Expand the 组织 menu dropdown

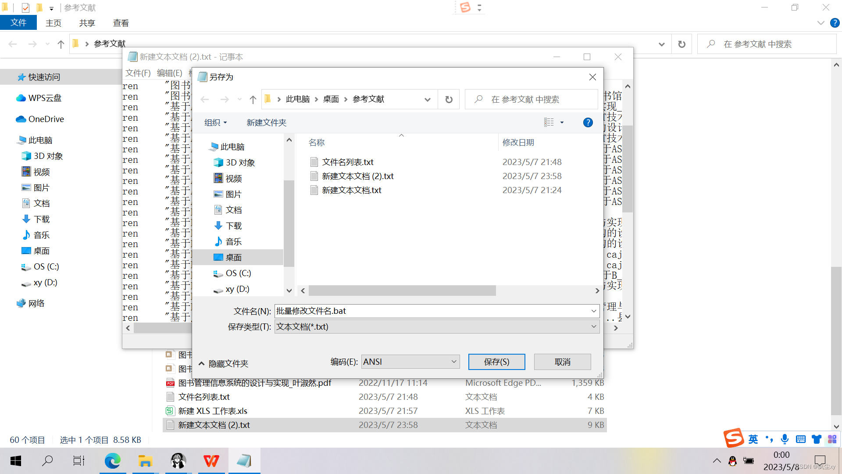pyautogui.click(x=215, y=122)
